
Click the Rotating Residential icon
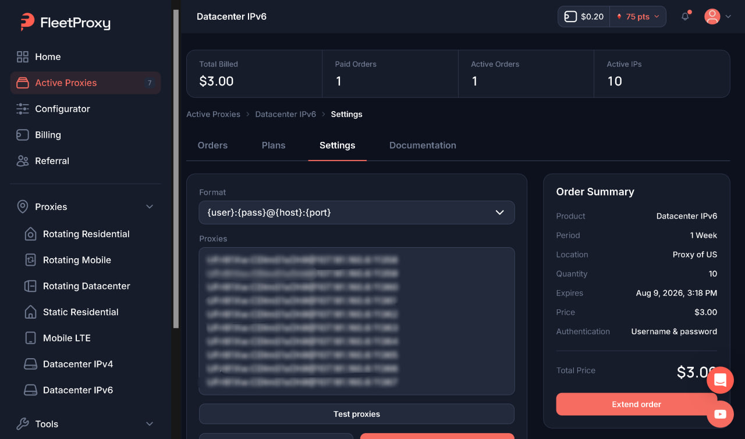pos(30,234)
